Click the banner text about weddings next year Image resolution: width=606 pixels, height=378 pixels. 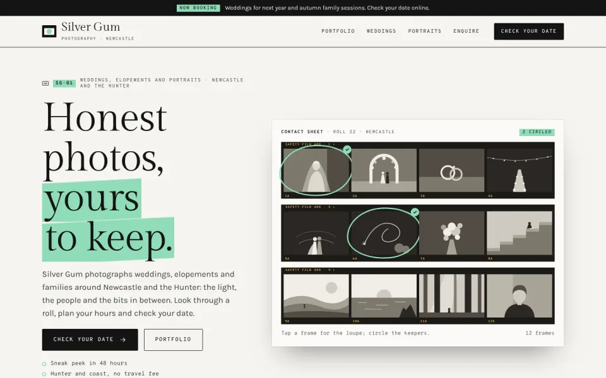[327, 8]
